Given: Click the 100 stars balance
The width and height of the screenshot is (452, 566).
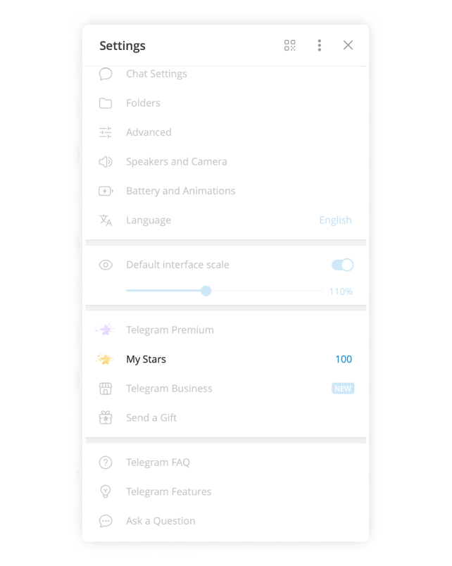Looking at the screenshot, I should pos(344,359).
